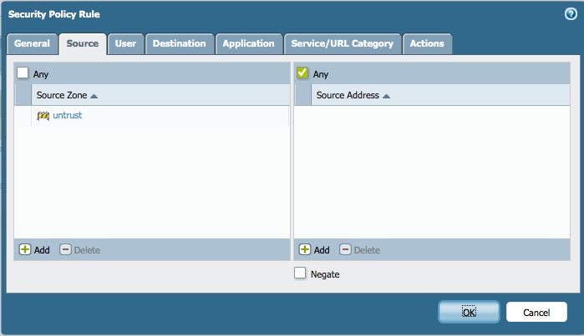Click the Delete label under Source Address
Viewport: 584px width, 336px height.
tap(367, 250)
